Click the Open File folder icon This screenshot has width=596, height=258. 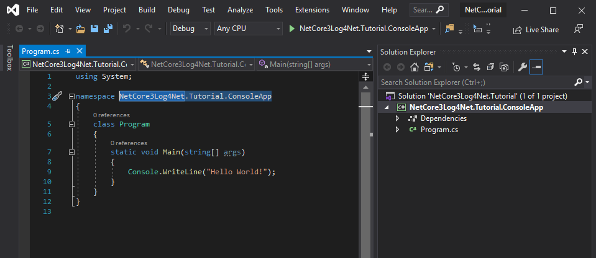[80, 29]
